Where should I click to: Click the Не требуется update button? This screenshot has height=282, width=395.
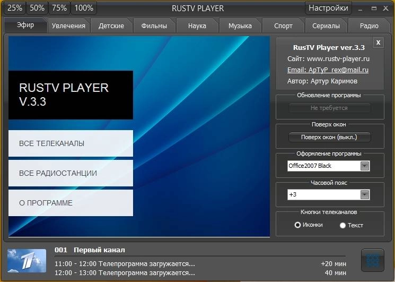pos(329,108)
